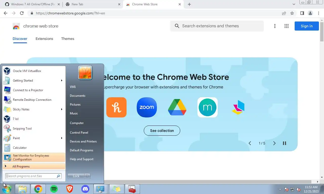324x194 pixels.
Task: Reload the current page
Action: (x=22, y=13)
